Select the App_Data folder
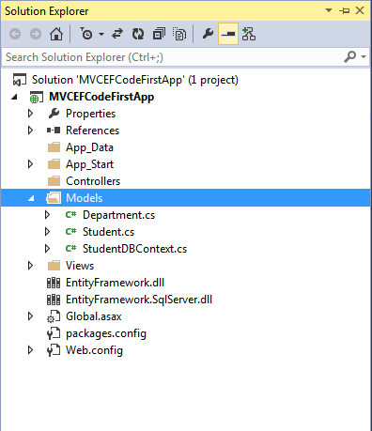This screenshot has height=431, width=372. [x=89, y=147]
